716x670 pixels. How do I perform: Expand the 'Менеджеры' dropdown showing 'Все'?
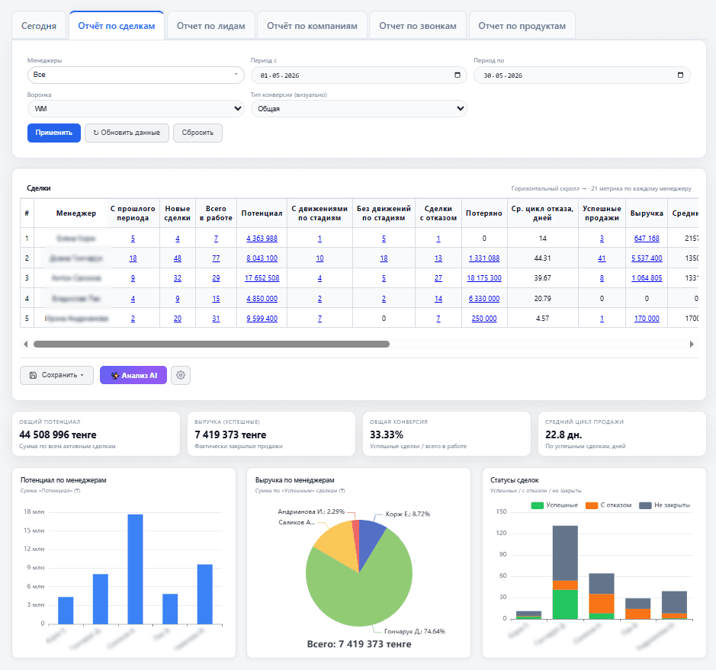point(136,75)
